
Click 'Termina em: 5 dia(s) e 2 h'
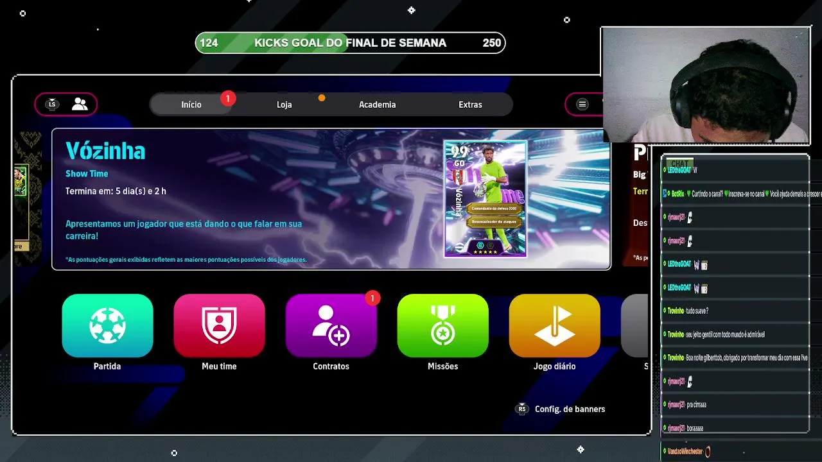pos(116,191)
